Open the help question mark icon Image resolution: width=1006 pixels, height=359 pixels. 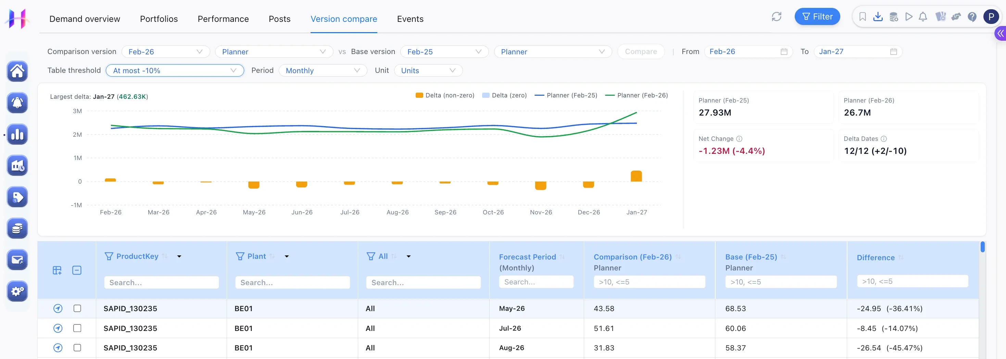[972, 17]
